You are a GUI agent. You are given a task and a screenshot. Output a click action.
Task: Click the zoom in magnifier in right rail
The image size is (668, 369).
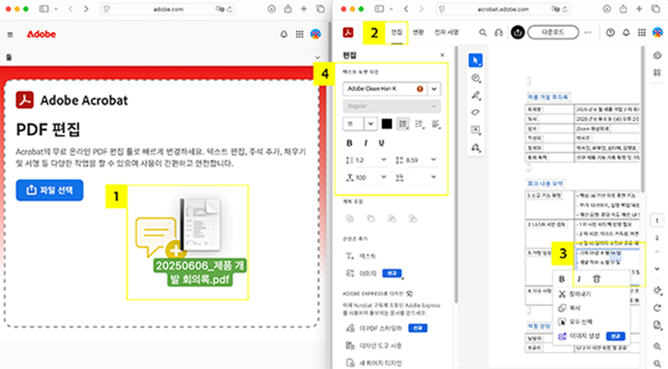coord(657,347)
